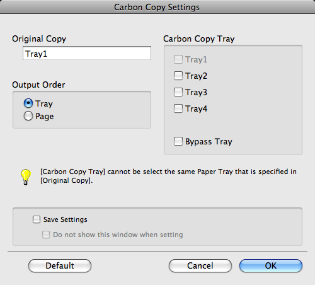Viewport: 315px width, 285px height.
Task: Enable Tray3 as carbon copy tray
Action: click(x=178, y=92)
